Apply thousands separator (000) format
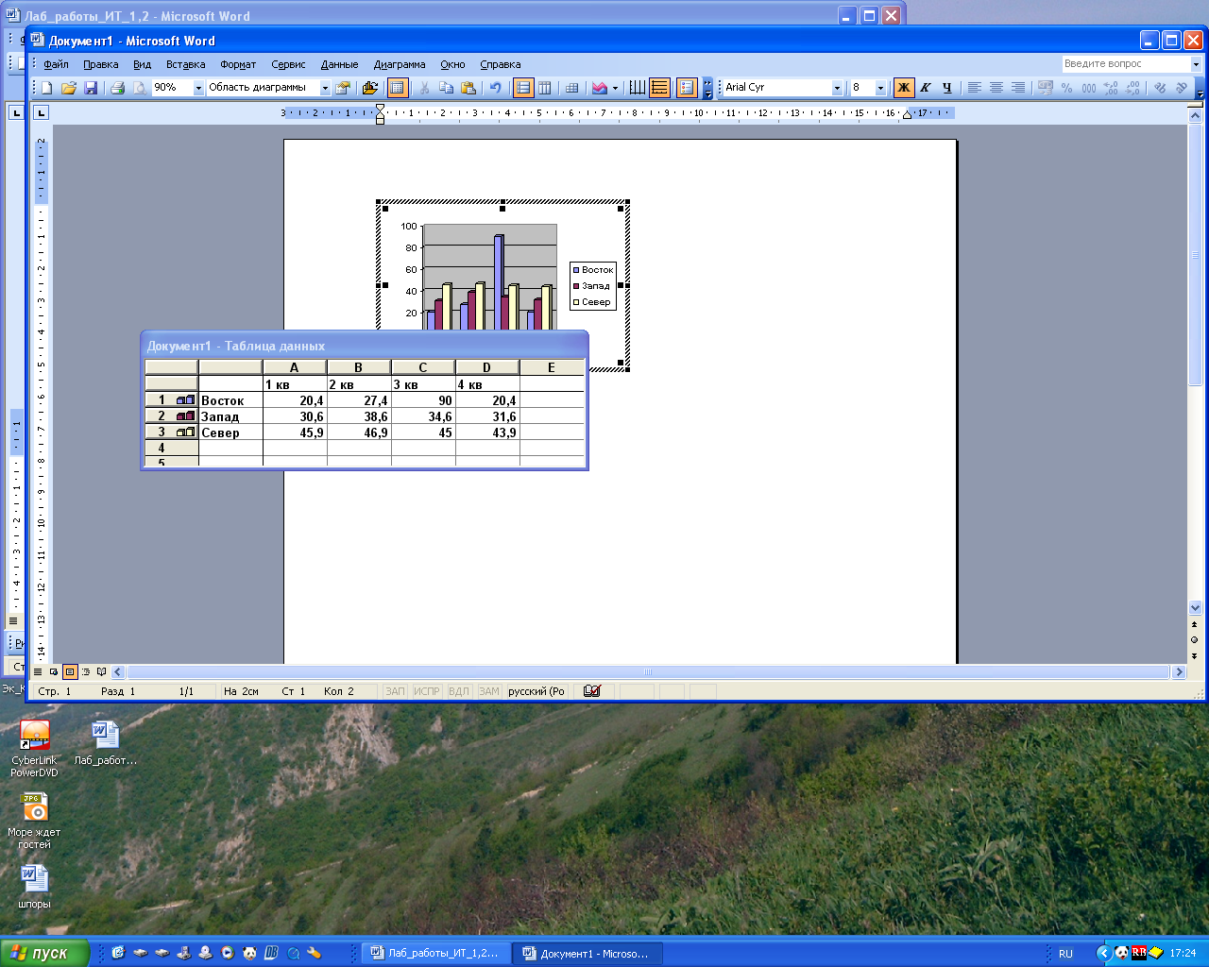The width and height of the screenshot is (1209, 967). [x=1088, y=88]
